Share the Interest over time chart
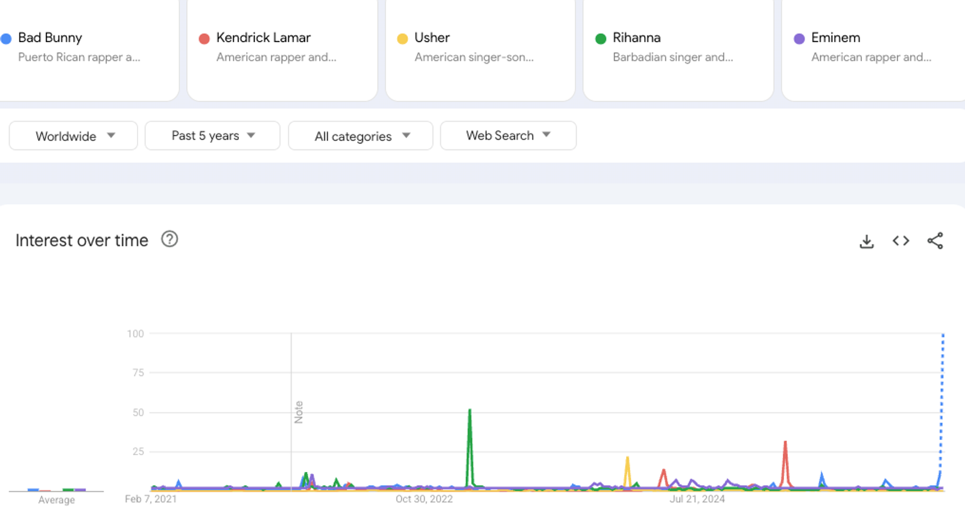 (x=935, y=241)
